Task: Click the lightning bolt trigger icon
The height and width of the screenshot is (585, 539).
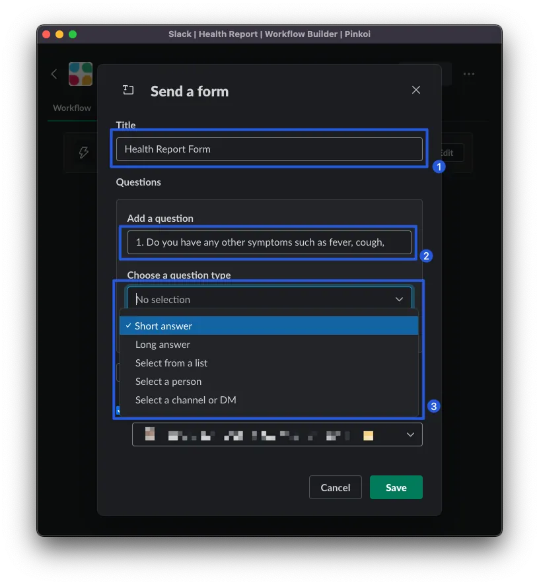Action: [84, 153]
